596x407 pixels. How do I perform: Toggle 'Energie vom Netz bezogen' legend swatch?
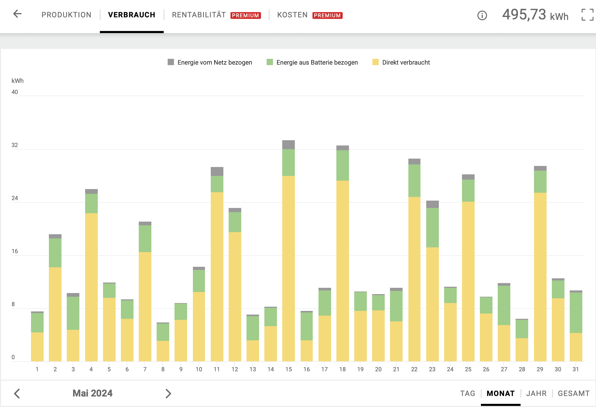171,62
